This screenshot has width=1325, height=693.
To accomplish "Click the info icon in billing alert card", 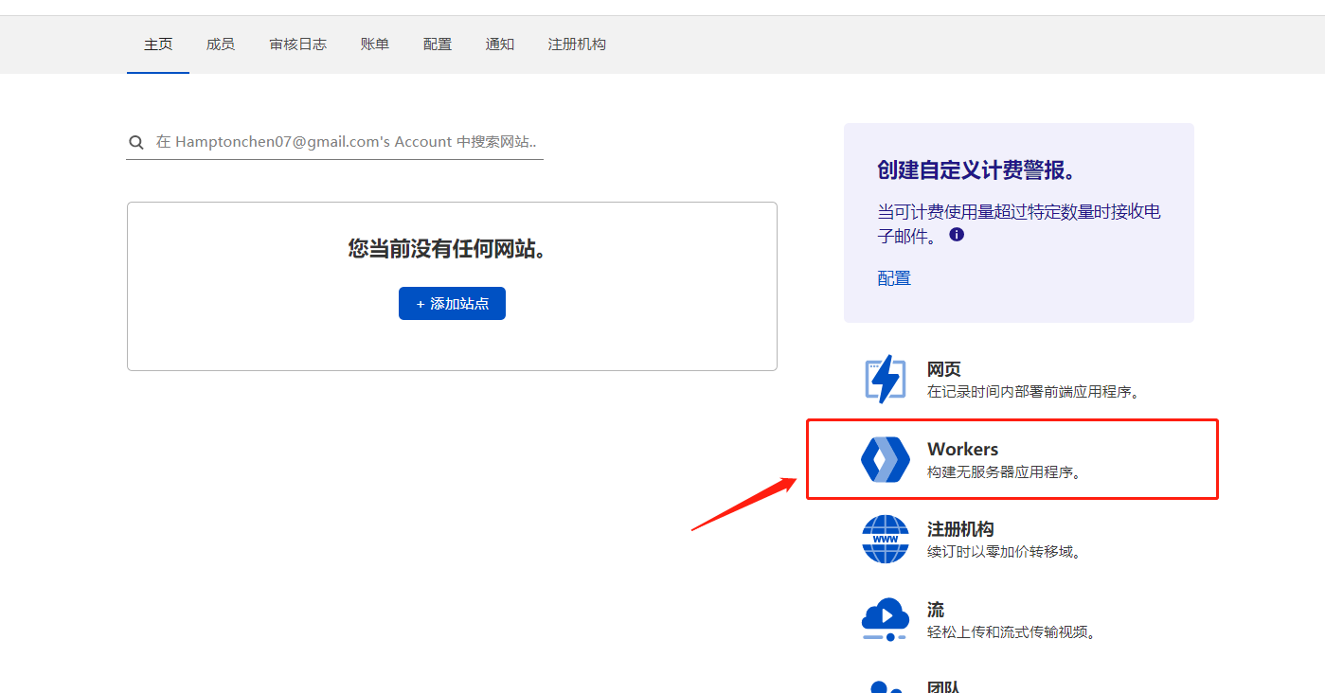I will coord(957,235).
